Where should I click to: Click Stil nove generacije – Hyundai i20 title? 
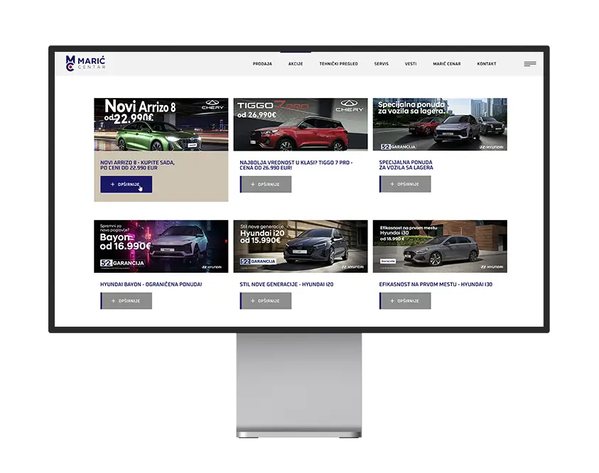pos(286,284)
